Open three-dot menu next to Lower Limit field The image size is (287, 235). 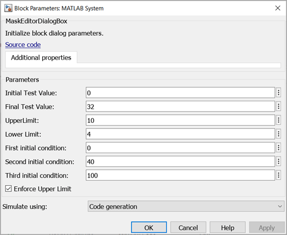[278, 134]
